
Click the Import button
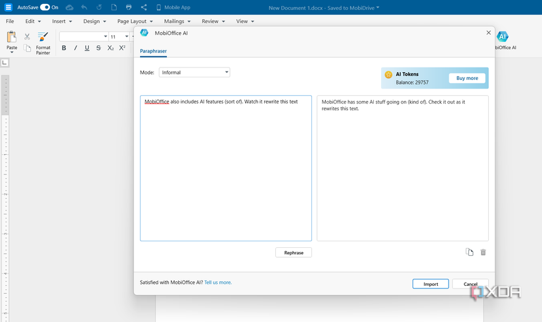430,284
